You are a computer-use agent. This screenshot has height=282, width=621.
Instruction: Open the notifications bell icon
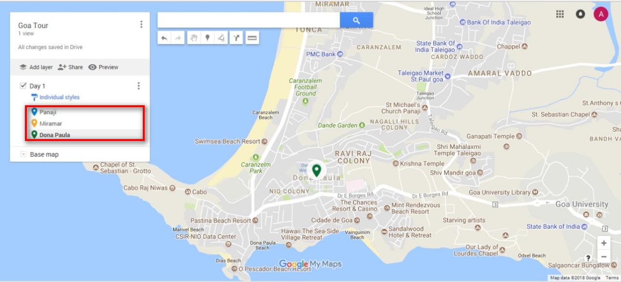coord(580,14)
